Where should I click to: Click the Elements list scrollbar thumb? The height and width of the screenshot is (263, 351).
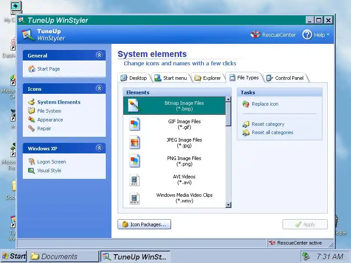point(228,114)
